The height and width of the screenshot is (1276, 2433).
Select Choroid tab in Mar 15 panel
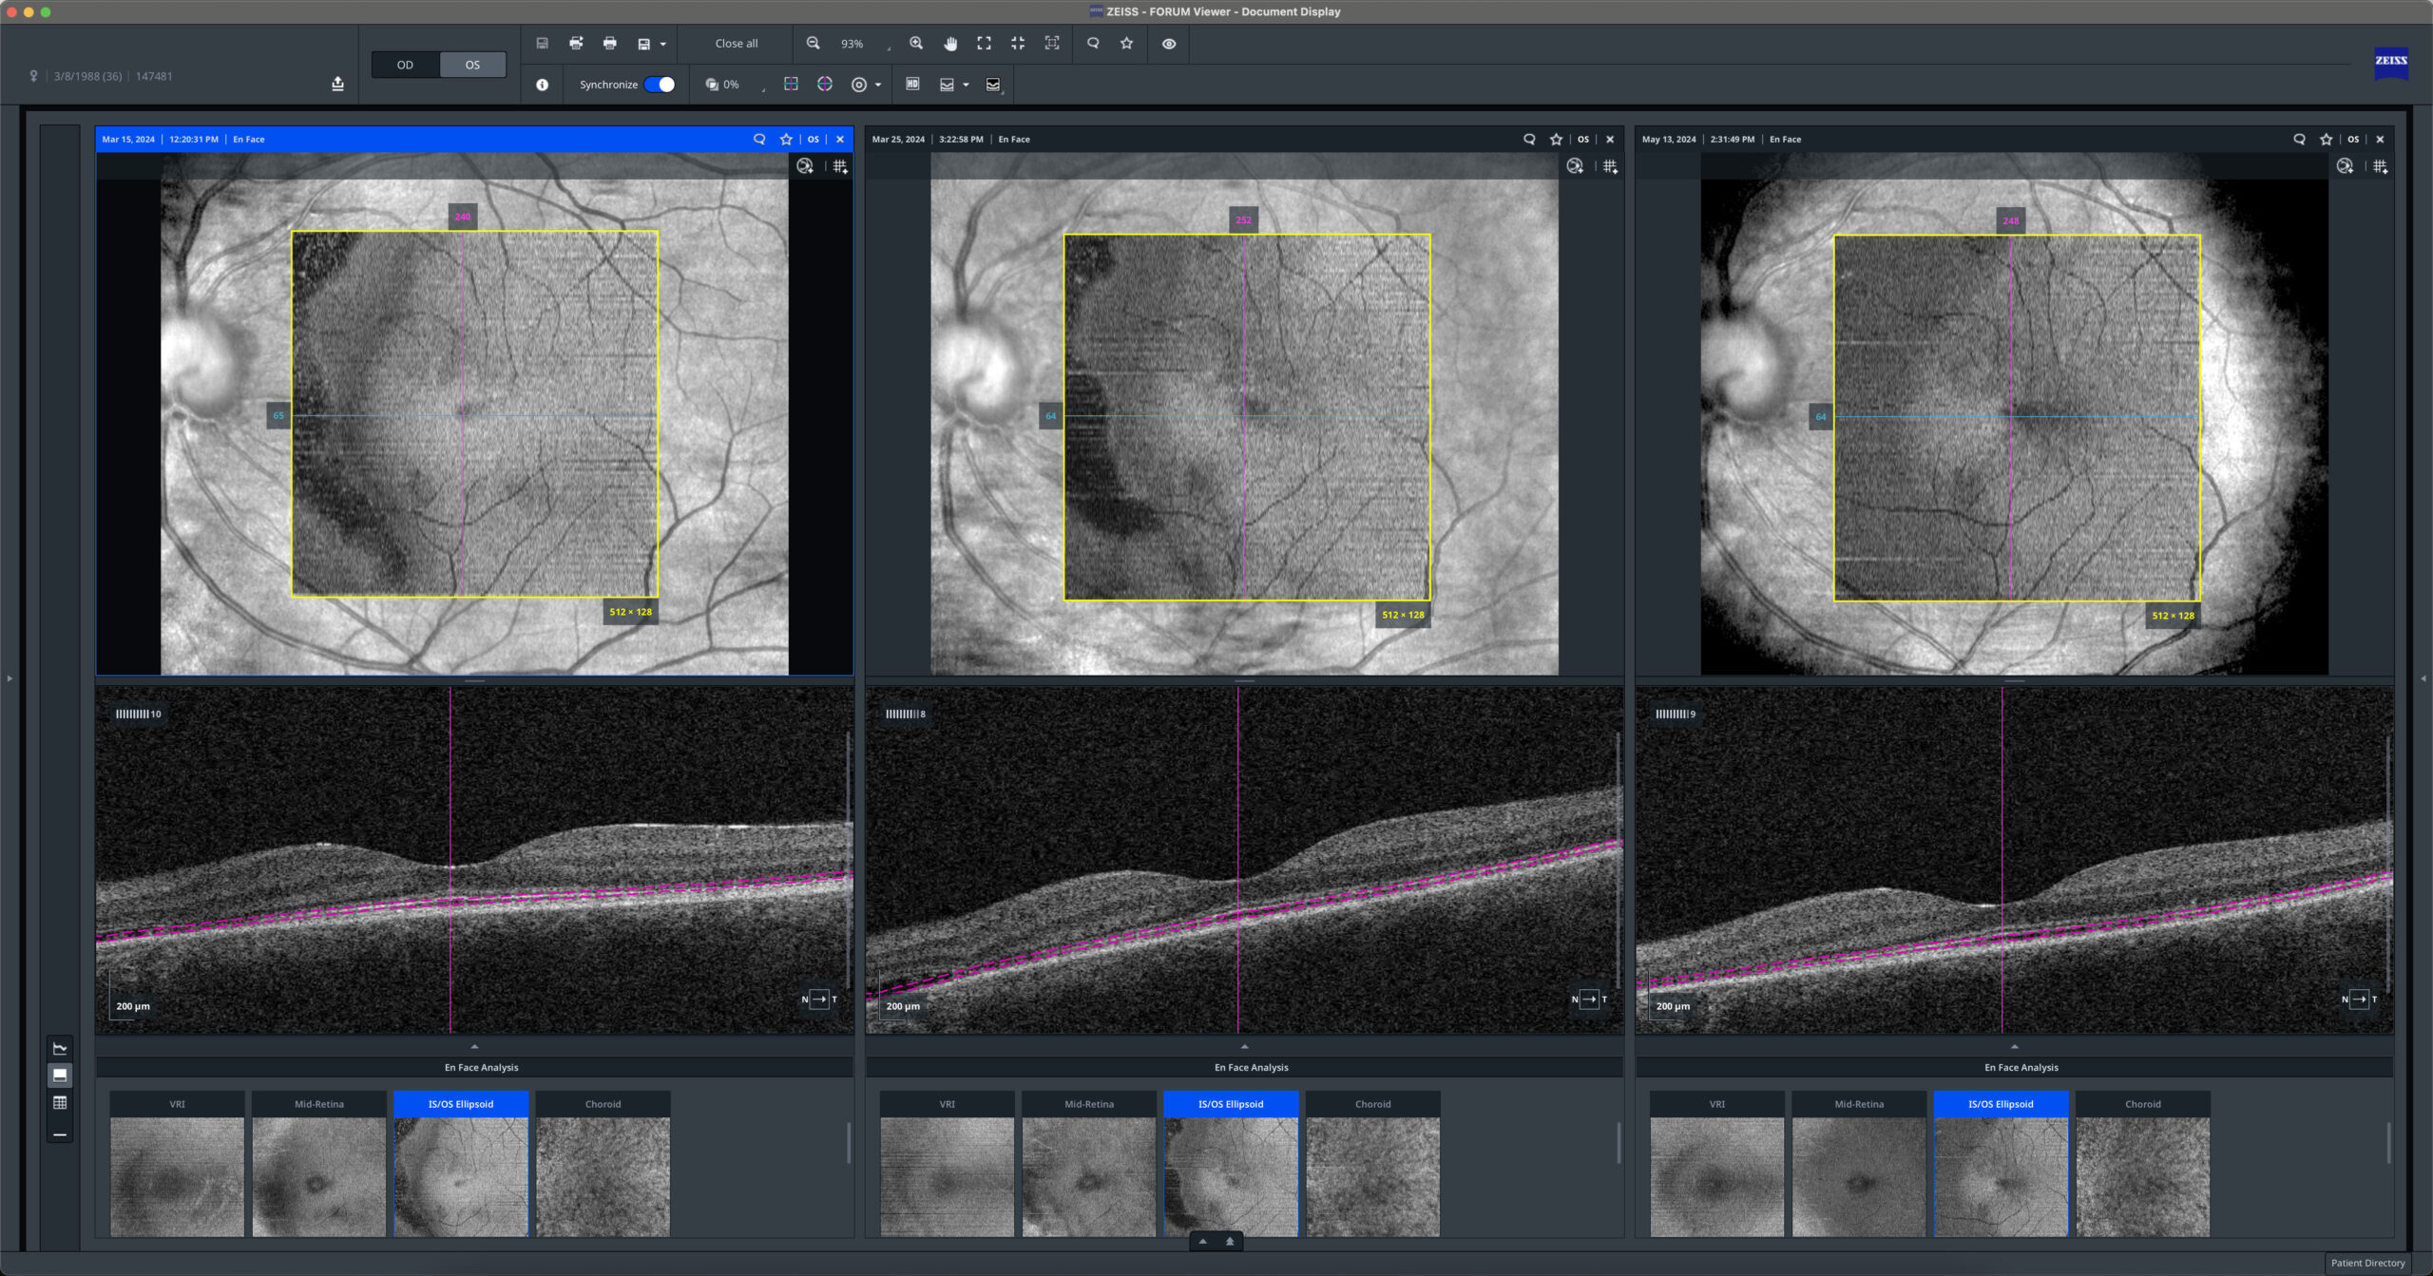coord(603,1104)
